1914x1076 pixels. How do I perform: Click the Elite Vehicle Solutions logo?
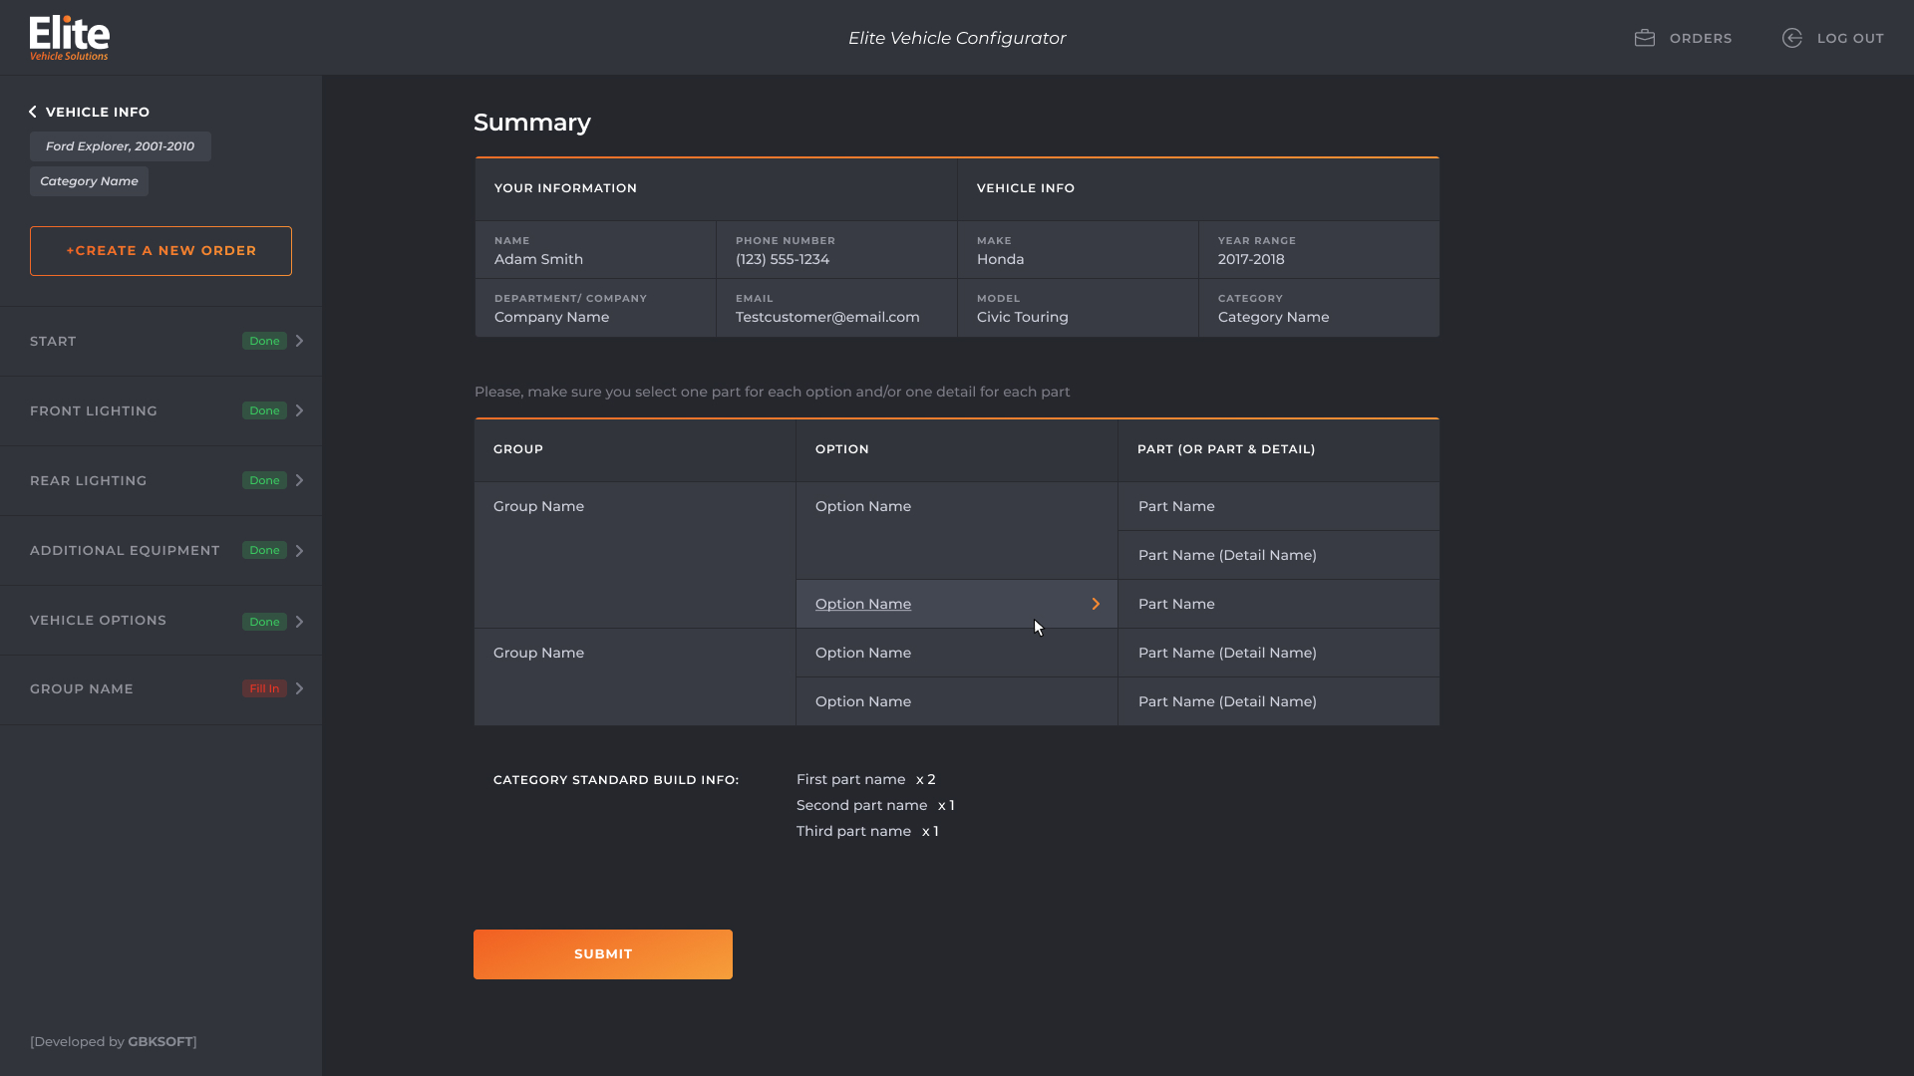[x=69, y=38]
